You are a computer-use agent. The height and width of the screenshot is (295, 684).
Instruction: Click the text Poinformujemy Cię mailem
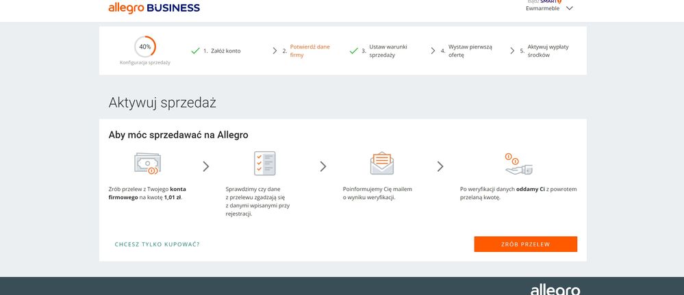[x=377, y=189]
